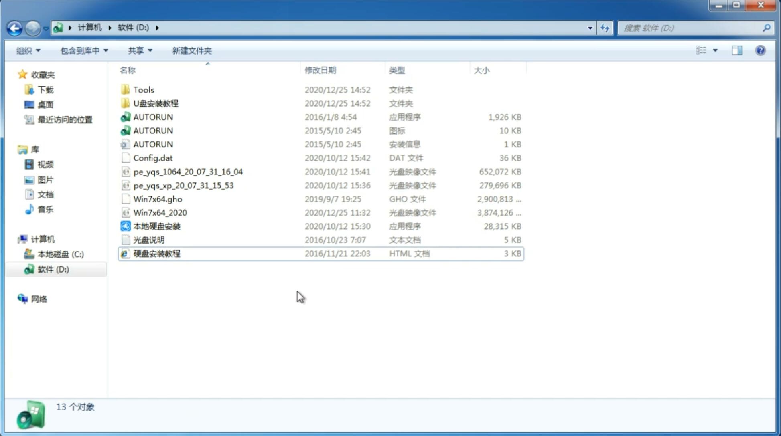This screenshot has width=781, height=436.
Task: Open the Tools folder
Action: coord(143,89)
